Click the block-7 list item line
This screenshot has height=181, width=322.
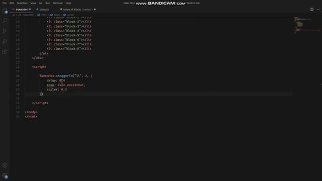[69, 44]
